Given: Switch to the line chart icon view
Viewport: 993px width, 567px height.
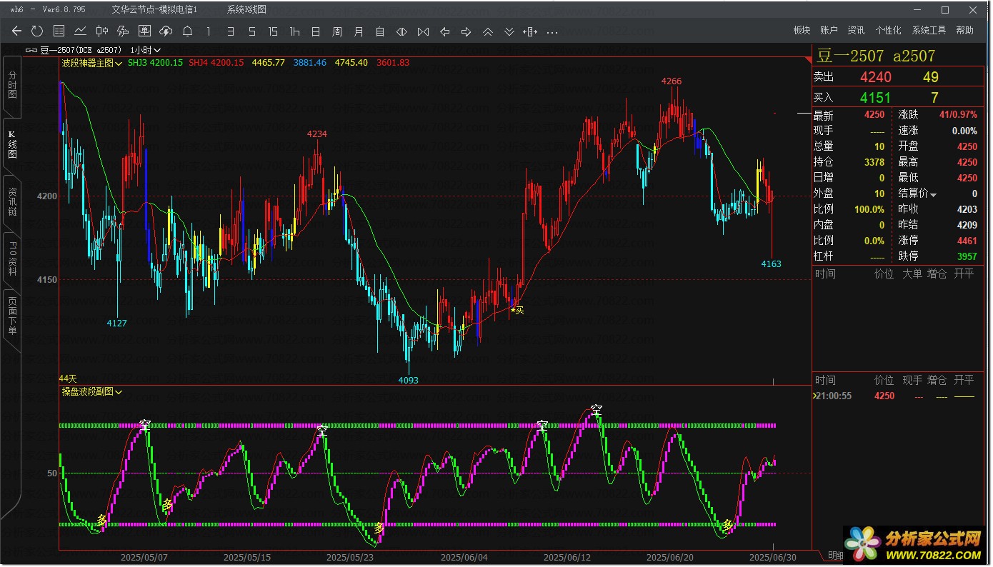Looking at the screenshot, I should [x=80, y=31].
